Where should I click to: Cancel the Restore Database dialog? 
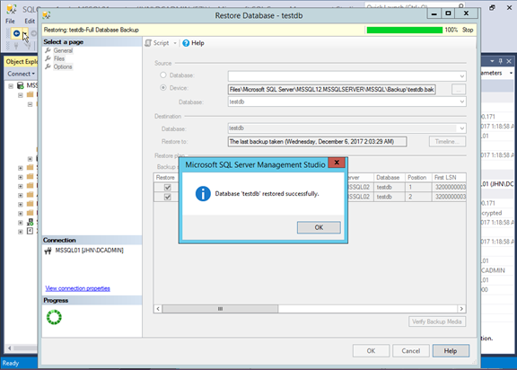click(x=411, y=351)
